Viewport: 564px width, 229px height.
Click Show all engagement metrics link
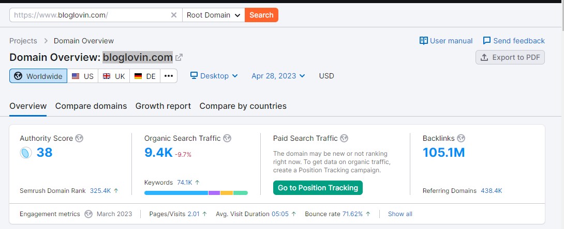point(400,214)
